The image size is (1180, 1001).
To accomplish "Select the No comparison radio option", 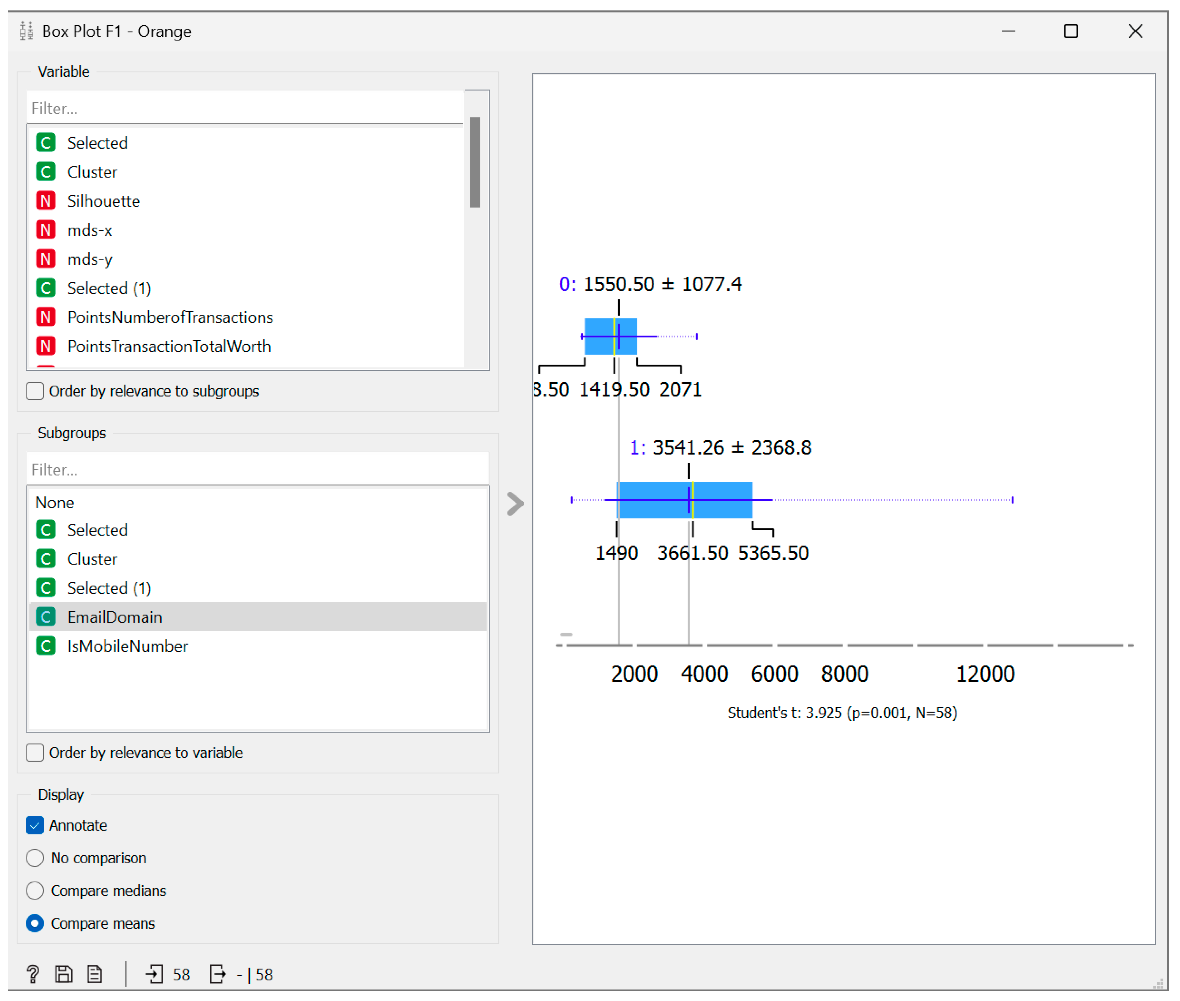I will (35, 858).
